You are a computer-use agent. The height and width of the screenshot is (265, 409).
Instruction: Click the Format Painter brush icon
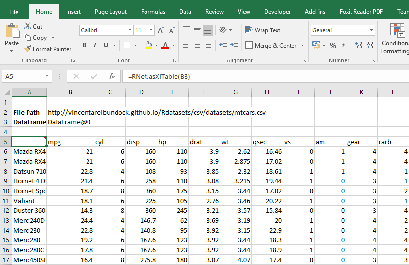click(28, 49)
